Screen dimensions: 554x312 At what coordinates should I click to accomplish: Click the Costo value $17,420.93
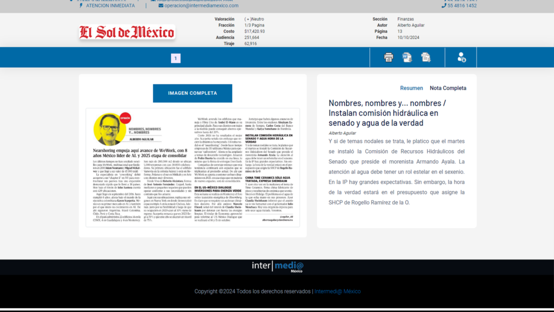coord(254,31)
